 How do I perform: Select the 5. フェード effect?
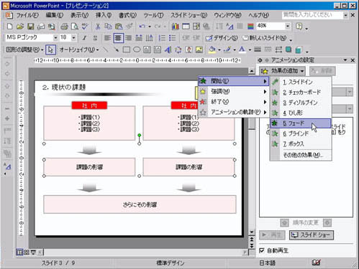(x=301, y=123)
